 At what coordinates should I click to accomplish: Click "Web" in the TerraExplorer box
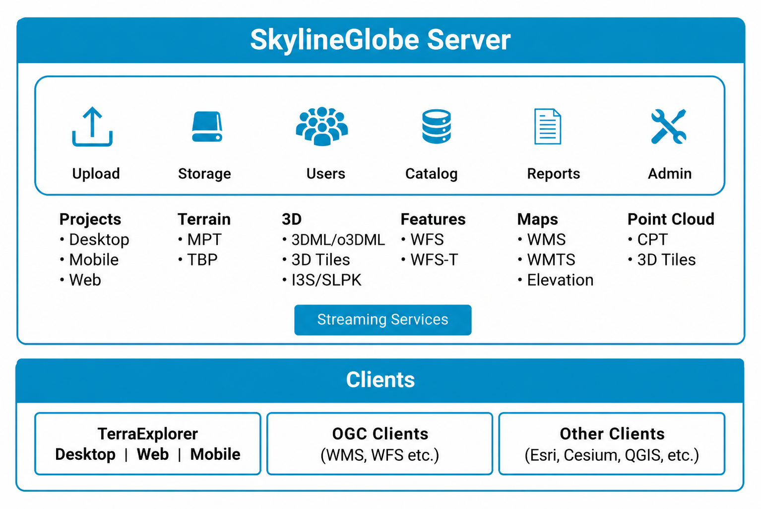(x=153, y=454)
